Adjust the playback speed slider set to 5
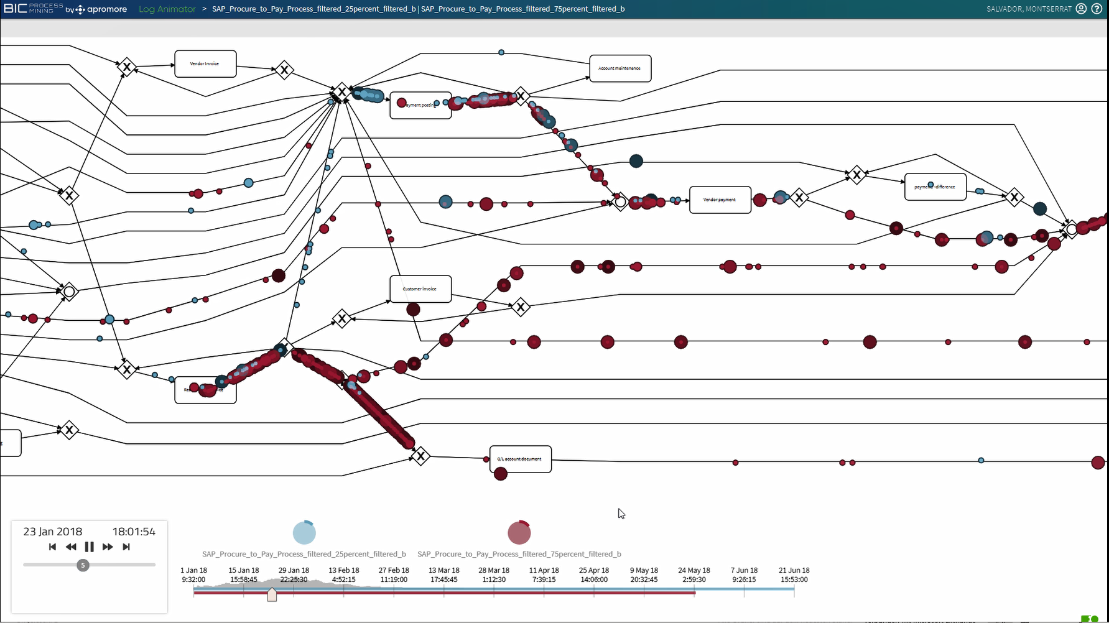The width and height of the screenshot is (1109, 623). pyautogui.click(x=82, y=565)
